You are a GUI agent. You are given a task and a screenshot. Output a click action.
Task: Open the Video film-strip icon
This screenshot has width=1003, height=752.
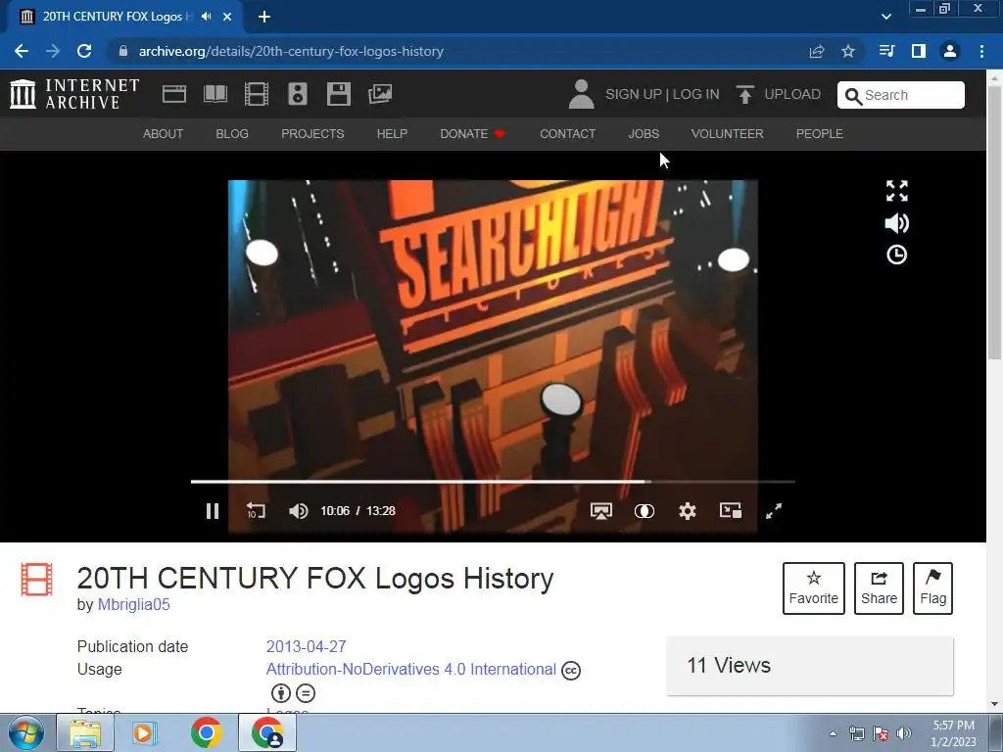(x=257, y=94)
